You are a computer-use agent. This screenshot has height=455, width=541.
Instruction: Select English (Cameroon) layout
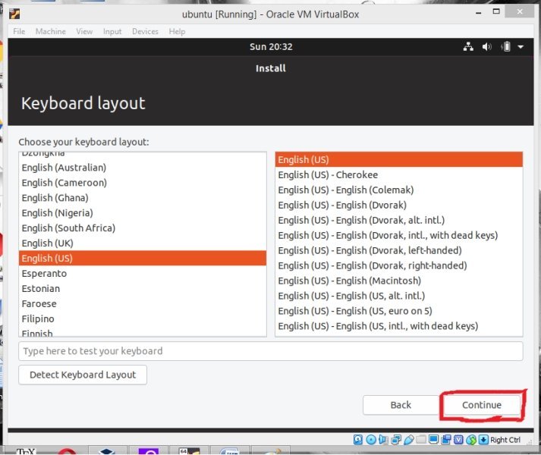tap(143, 183)
